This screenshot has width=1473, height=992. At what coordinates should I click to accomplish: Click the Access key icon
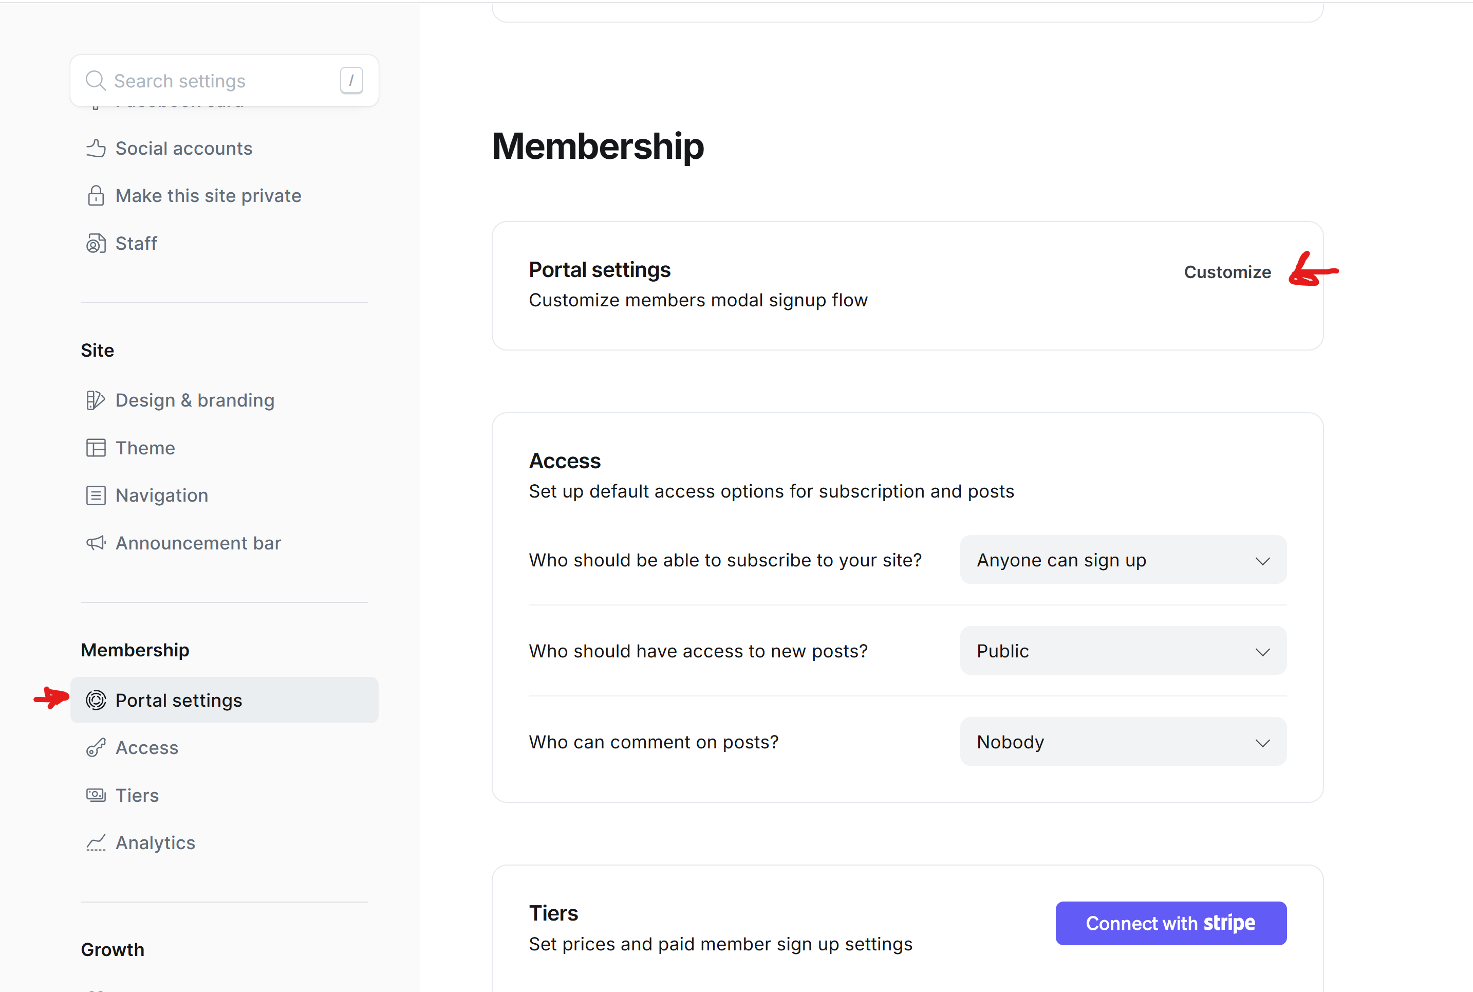[96, 747]
